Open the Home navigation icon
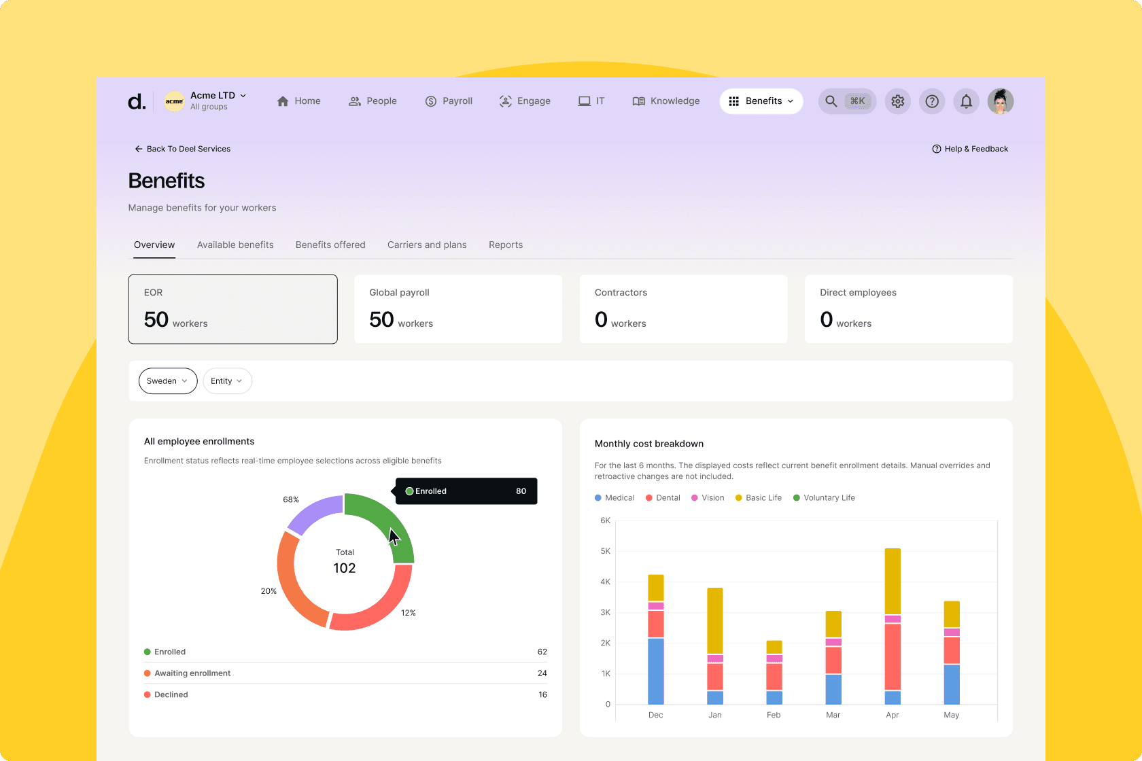1142x761 pixels. pos(283,101)
